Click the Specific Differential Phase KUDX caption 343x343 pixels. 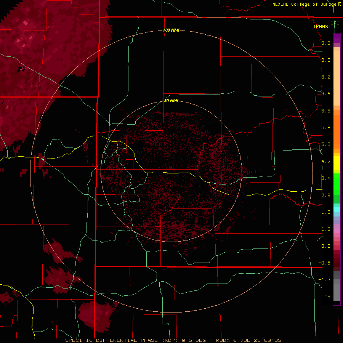point(173,340)
